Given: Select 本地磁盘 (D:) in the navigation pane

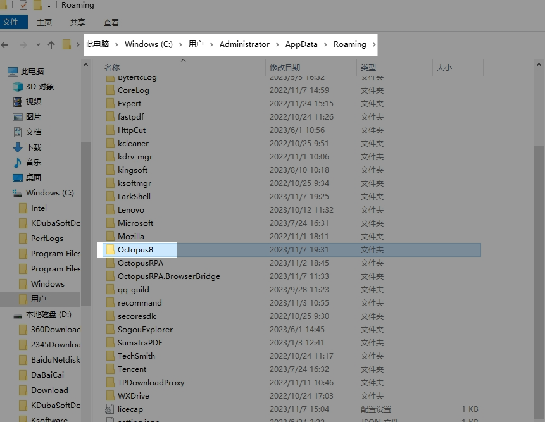Looking at the screenshot, I should click(x=42, y=314).
